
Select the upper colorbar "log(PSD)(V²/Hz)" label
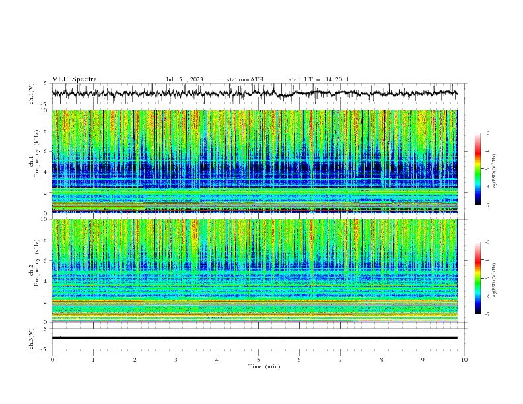click(495, 172)
